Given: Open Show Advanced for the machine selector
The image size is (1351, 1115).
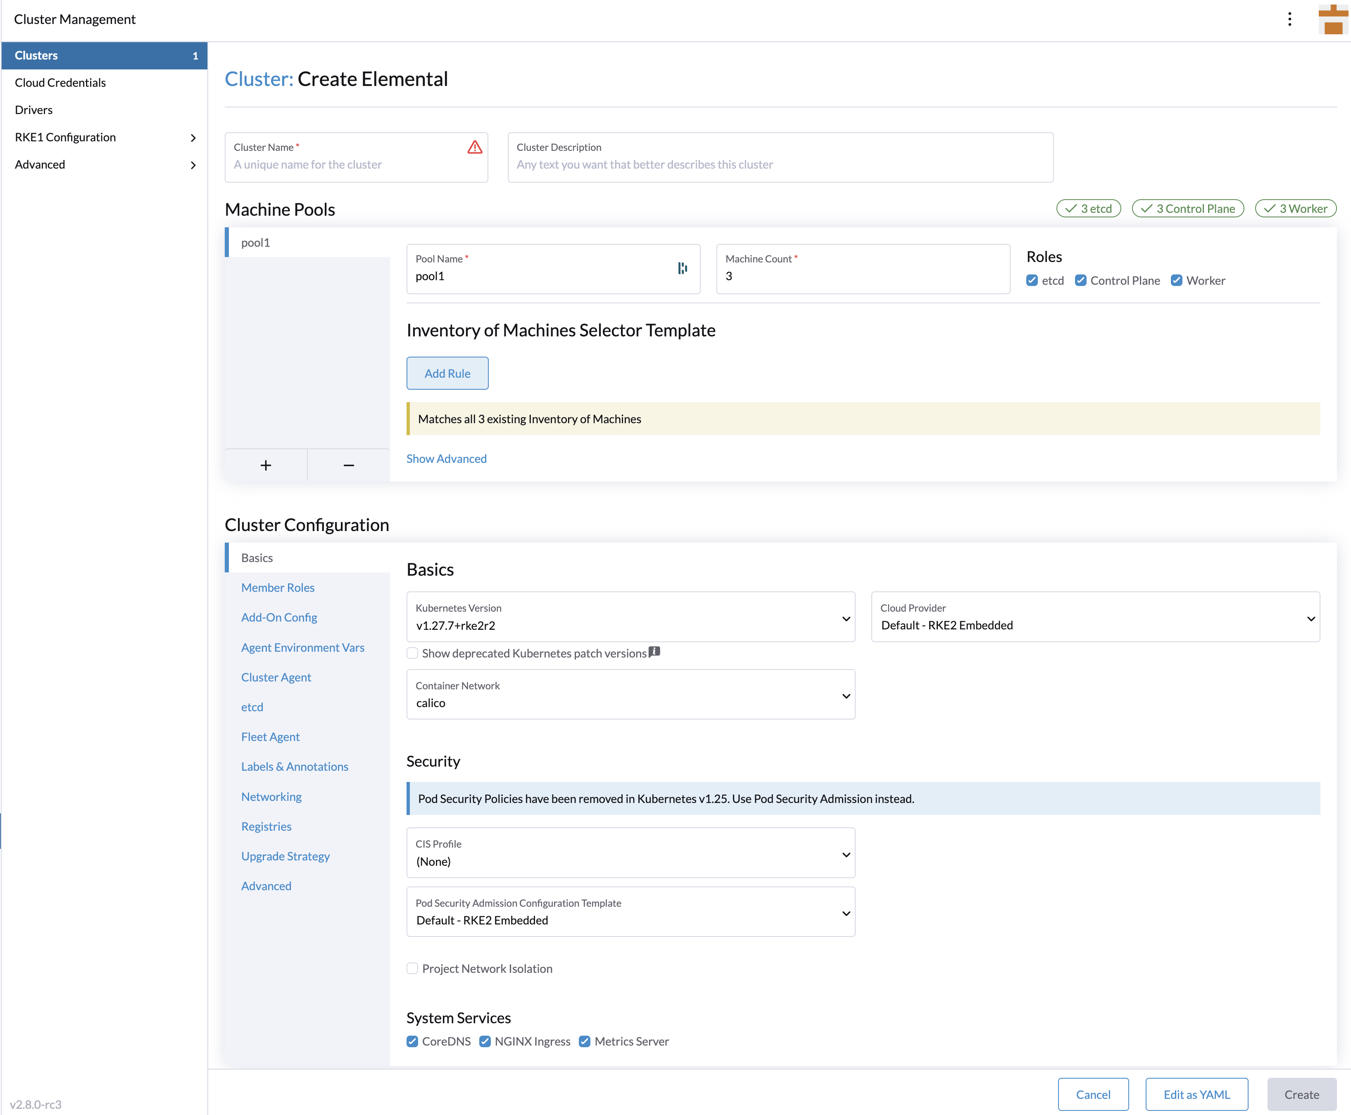Looking at the screenshot, I should point(446,458).
